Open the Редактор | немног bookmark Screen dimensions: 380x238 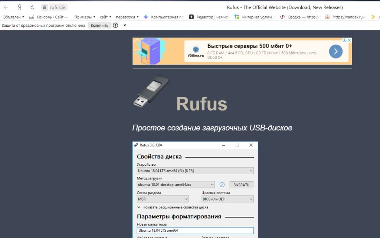[x=209, y=17]
